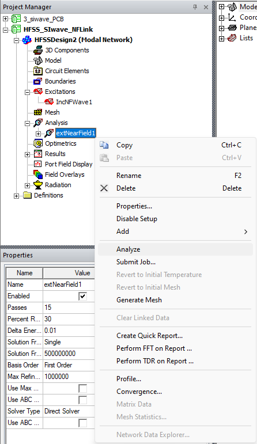Expand the Definitions node

17,196
